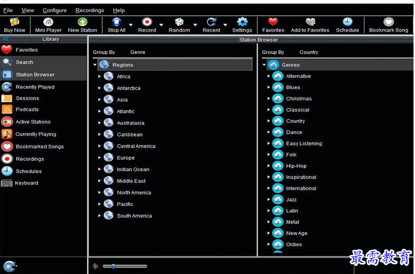The width and height of the screenshot is (415, 274).
Task: Group right pane by Country
Action: coord(308,52)
